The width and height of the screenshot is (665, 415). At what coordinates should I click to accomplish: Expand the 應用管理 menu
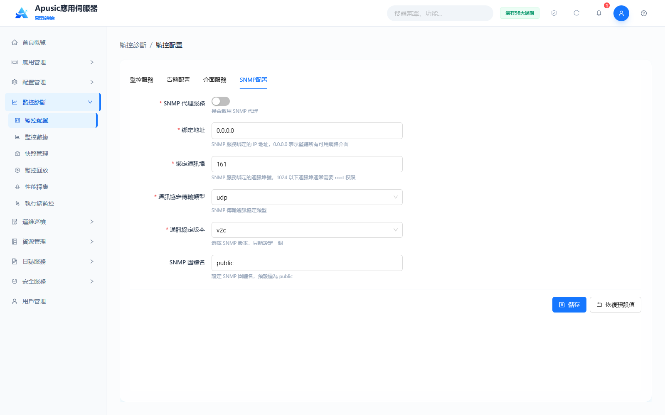[53, 62]
